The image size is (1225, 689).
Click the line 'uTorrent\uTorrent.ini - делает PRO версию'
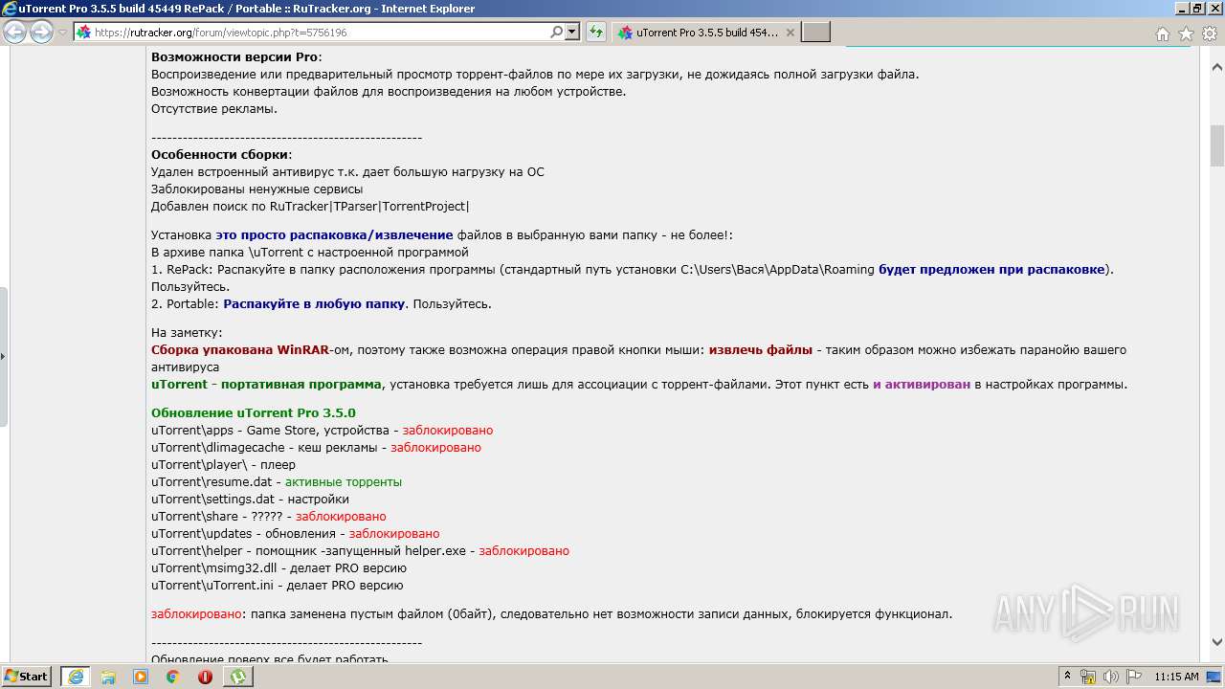[x=278, y=586]
